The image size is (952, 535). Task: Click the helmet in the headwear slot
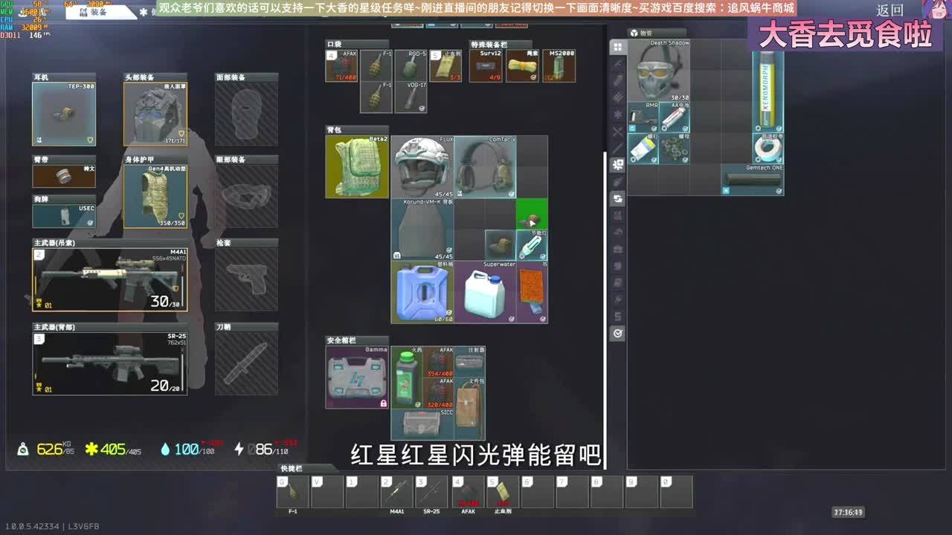155,114
